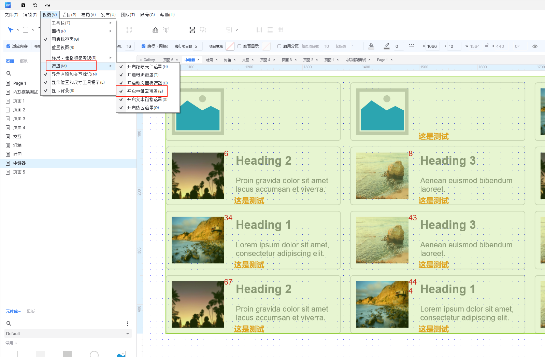Switch to the 灯箱 tab

point(227,60)
